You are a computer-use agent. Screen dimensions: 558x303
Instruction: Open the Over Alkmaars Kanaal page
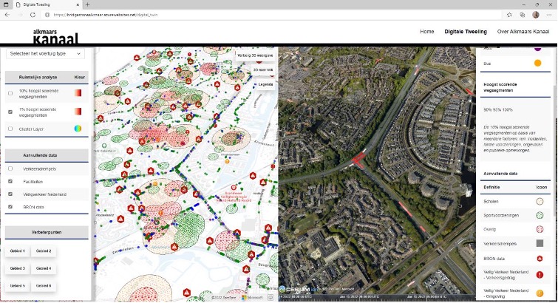[x=523, y=32]
